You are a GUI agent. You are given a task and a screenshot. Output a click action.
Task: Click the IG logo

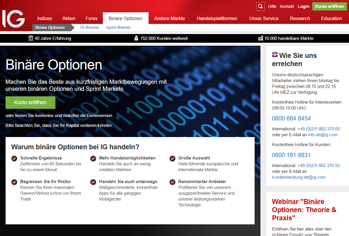tap(14, 19)
